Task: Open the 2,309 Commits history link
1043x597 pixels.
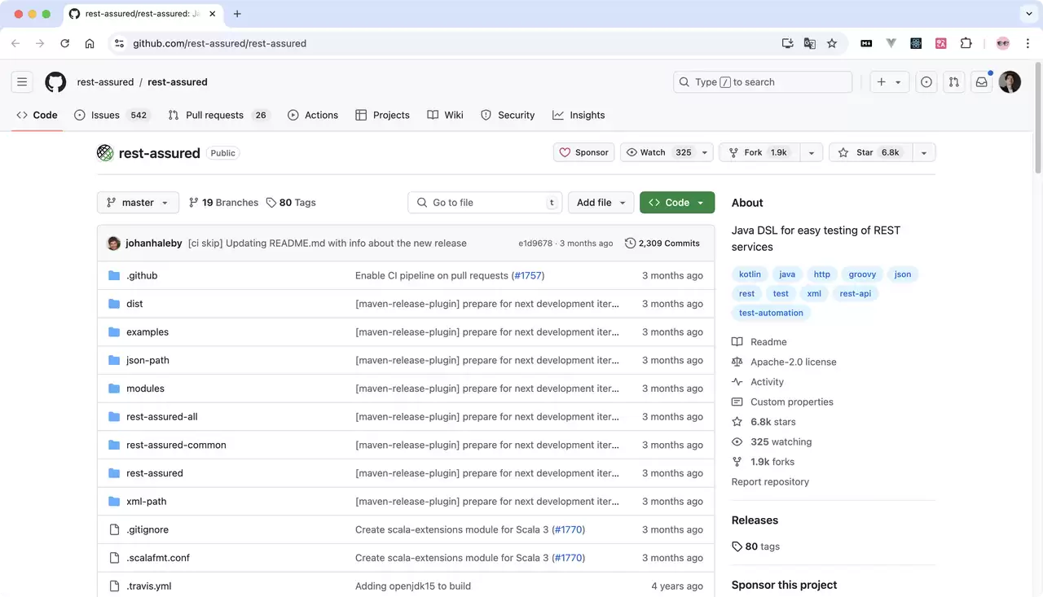Action: click(x=662, y=243)
